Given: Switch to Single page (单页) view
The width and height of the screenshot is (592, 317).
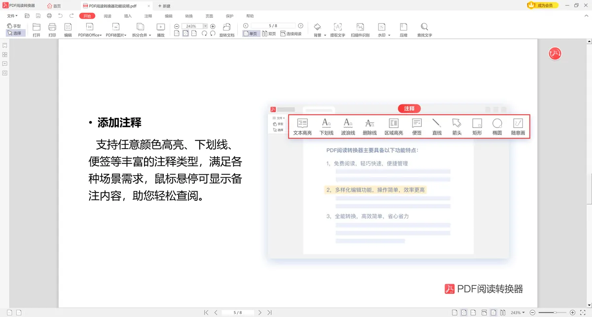Looking at the screenshot, I should click(x=251, y=34).
